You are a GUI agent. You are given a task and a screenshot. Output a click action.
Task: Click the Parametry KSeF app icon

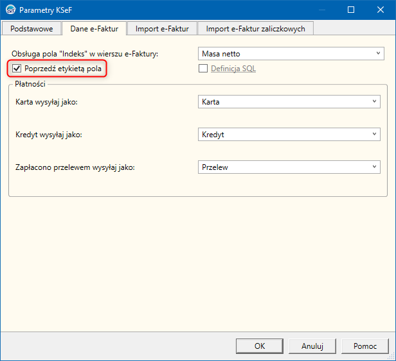click(10, 10)
